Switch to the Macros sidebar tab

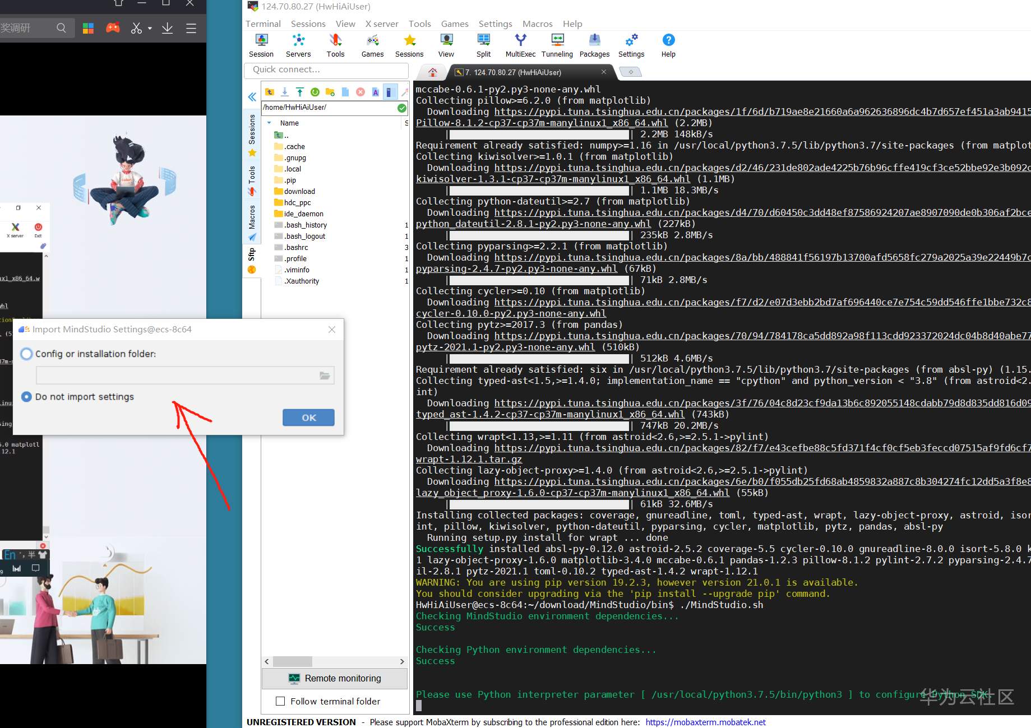tap(252, 222)
